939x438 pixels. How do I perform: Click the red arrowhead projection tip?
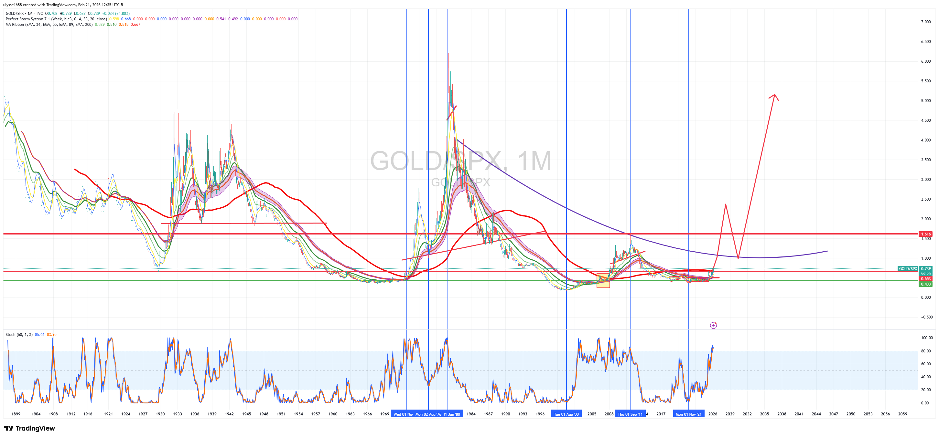[x=774, y=95]
